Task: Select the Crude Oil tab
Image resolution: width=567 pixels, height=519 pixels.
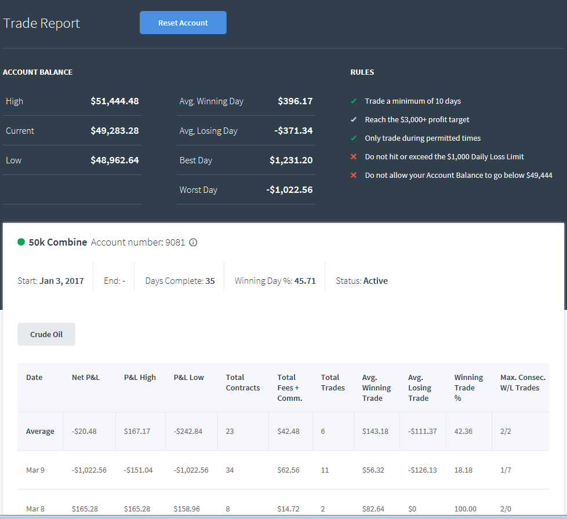Action: pyautogui.click(x=46, y=334)
